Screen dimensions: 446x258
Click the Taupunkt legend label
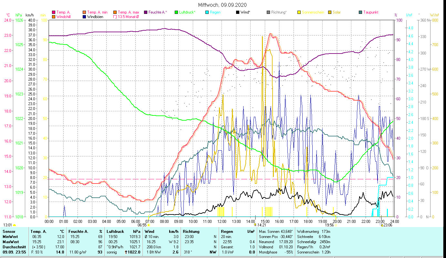tap(370, 12)
